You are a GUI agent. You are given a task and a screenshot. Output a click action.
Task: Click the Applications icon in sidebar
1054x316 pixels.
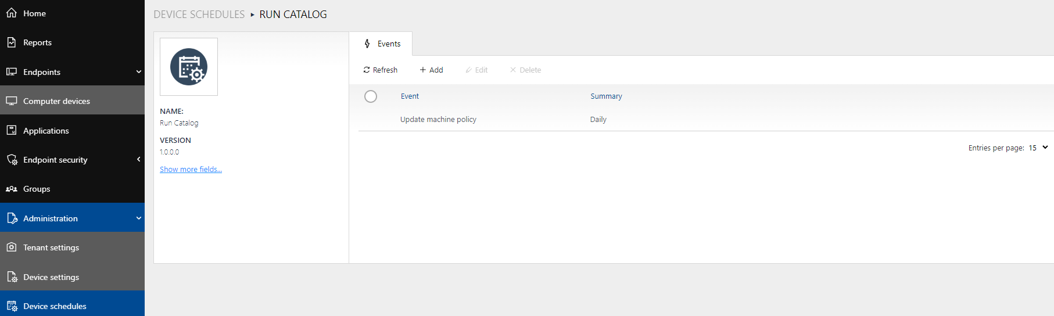pyautogui.click(x=12, y=130)
